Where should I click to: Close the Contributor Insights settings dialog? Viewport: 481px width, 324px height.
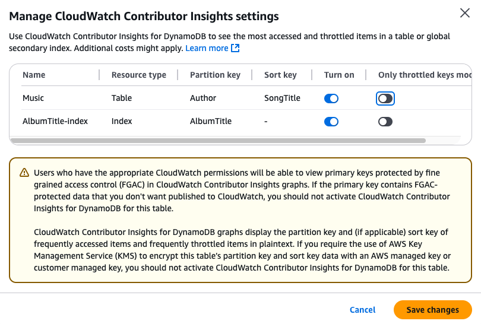pos(465,13)
